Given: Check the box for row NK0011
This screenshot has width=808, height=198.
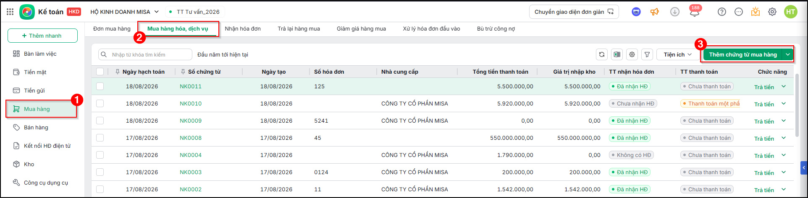Looking at the screenshot, I should click(x=100, y=86).
